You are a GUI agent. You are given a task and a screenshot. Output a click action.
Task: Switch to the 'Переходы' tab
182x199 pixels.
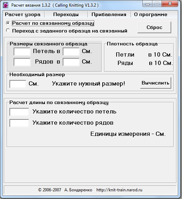(66, 14)
